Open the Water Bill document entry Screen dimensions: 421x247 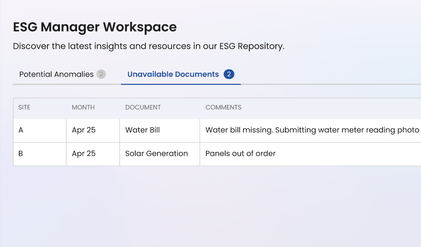click(142, 130)
